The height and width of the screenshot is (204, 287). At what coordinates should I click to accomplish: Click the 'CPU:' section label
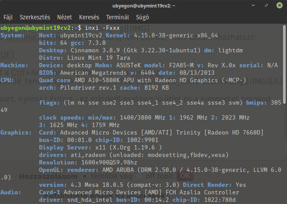(7, 80)
